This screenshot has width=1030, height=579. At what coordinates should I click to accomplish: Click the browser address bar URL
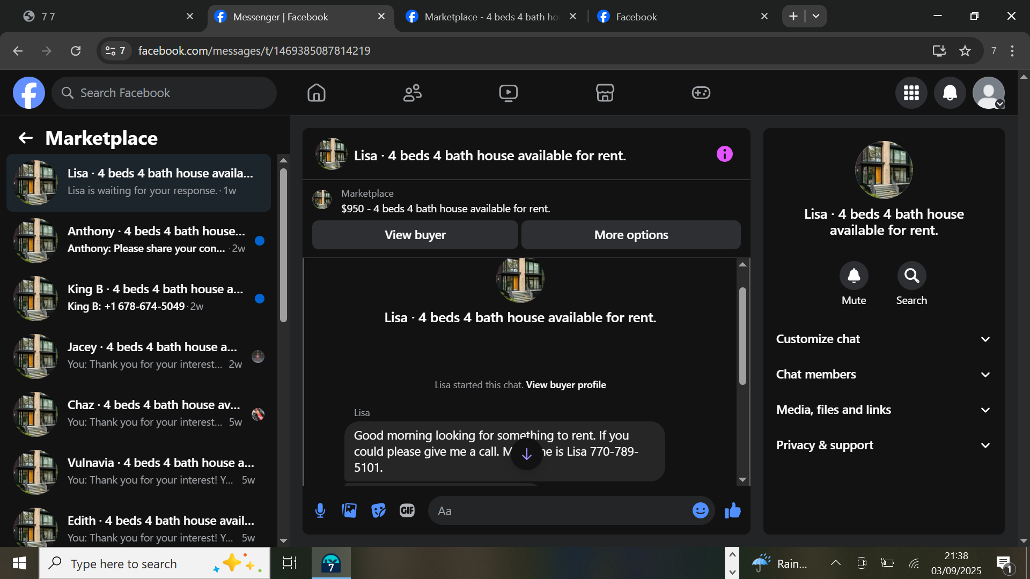(x=254, y=51)
